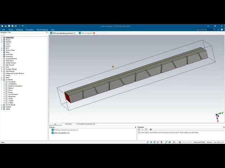
Task: Expand the Materials tree node
Action: [x=2, y=42]
